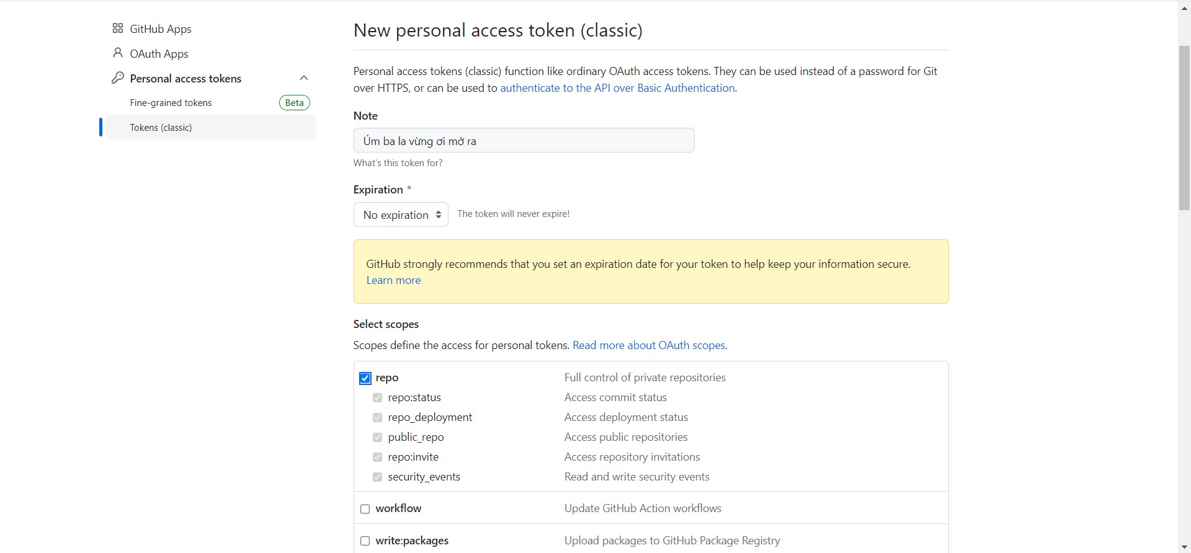Click the Note text field
The height and width of the screenshot is (553, 1191).
[524, 141]
